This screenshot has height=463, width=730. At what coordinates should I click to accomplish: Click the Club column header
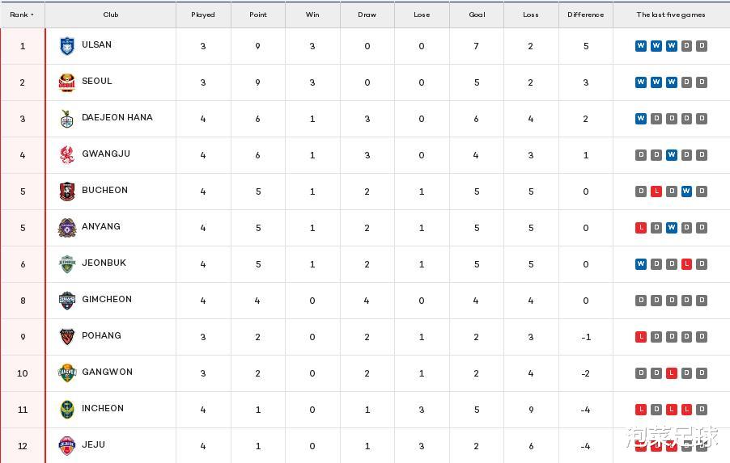pos(111,15)
